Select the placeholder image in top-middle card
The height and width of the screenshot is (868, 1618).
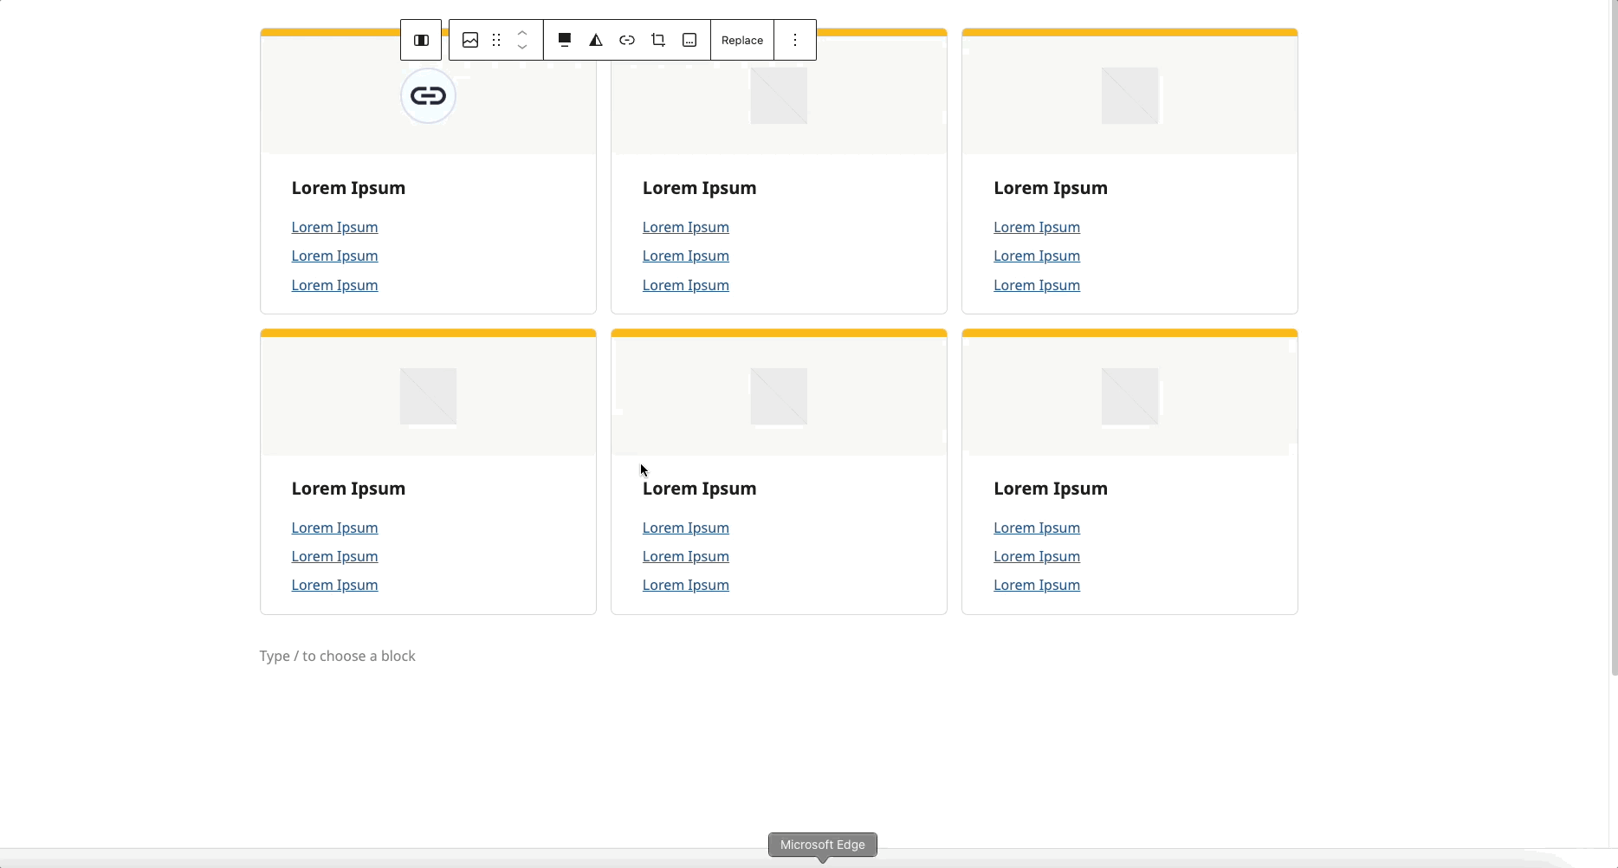779,95
